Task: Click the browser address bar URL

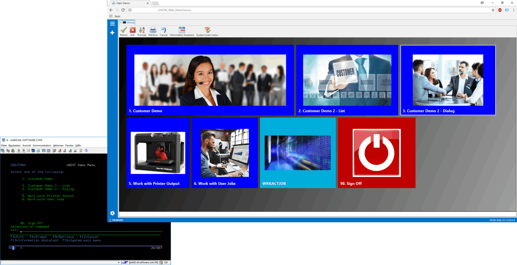Action: pyautogui.click(x=174, y=10)
